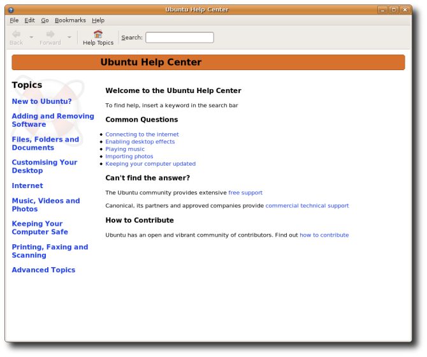Image resolution: width=427 pixels, height=357 pixels.
Task: Click the 'To find help, insert a keyword' text
Action: point(171,105)
